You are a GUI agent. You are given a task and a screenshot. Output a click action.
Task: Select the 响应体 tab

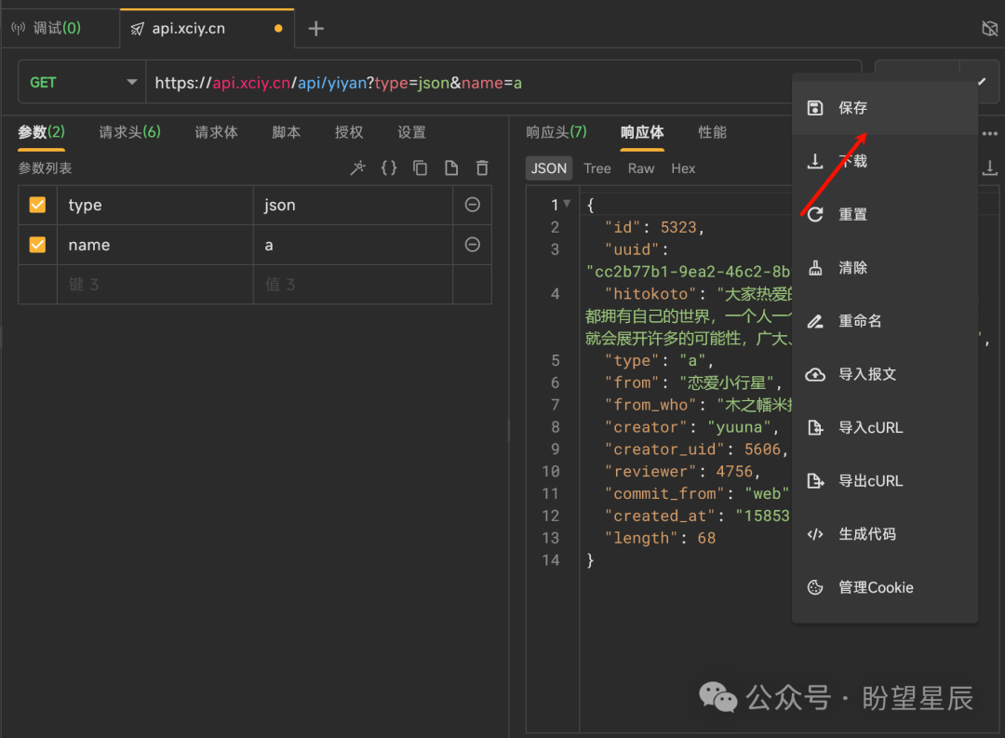pyautogui.click(x=642, y=132)
